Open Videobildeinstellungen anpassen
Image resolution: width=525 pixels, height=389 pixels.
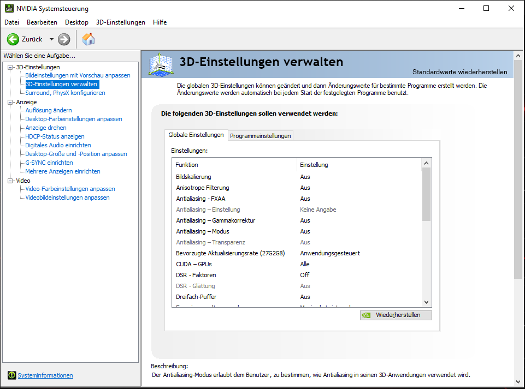pos(68,198)
